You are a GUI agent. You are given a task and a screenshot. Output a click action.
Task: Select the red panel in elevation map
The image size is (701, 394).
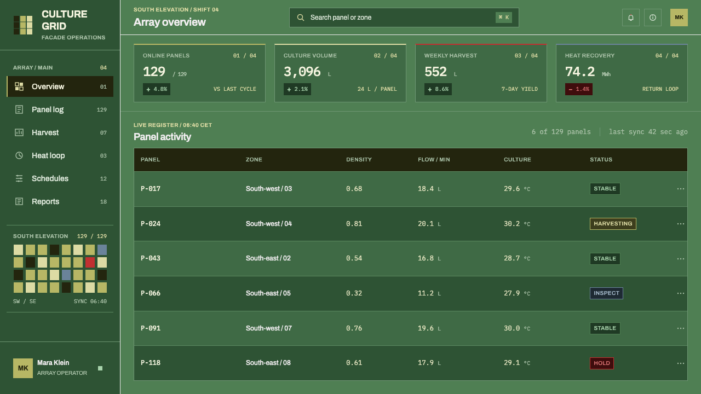pos(90,262)
